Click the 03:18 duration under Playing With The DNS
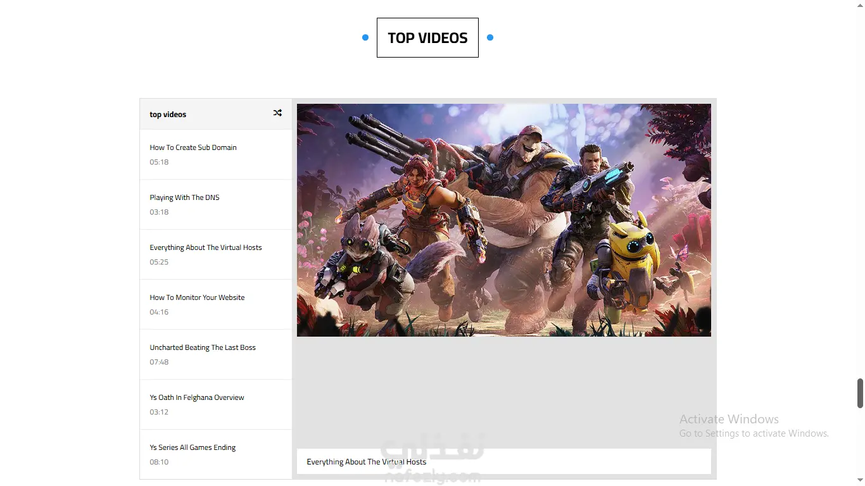Viewport: 865px width, 486px height. pyautogui.click(x=159, y=212)
